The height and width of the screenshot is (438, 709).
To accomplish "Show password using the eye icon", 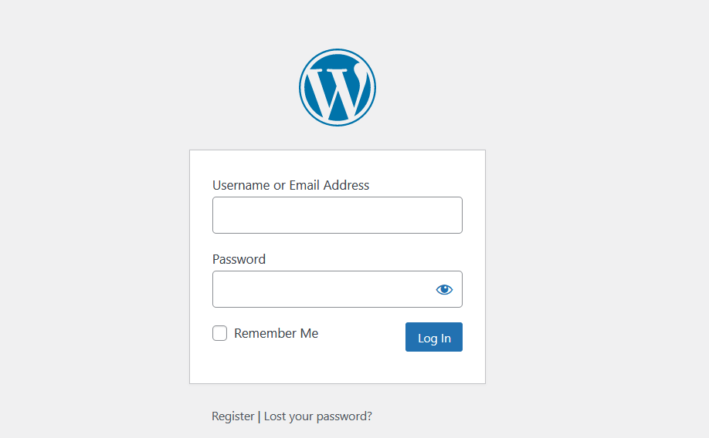I will tap(444, 290).
